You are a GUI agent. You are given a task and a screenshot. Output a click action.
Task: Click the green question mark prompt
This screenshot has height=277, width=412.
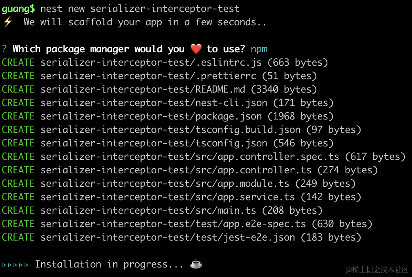tap(4, 49)
